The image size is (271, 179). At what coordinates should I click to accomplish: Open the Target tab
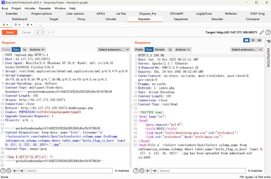[x=53, y=19]
